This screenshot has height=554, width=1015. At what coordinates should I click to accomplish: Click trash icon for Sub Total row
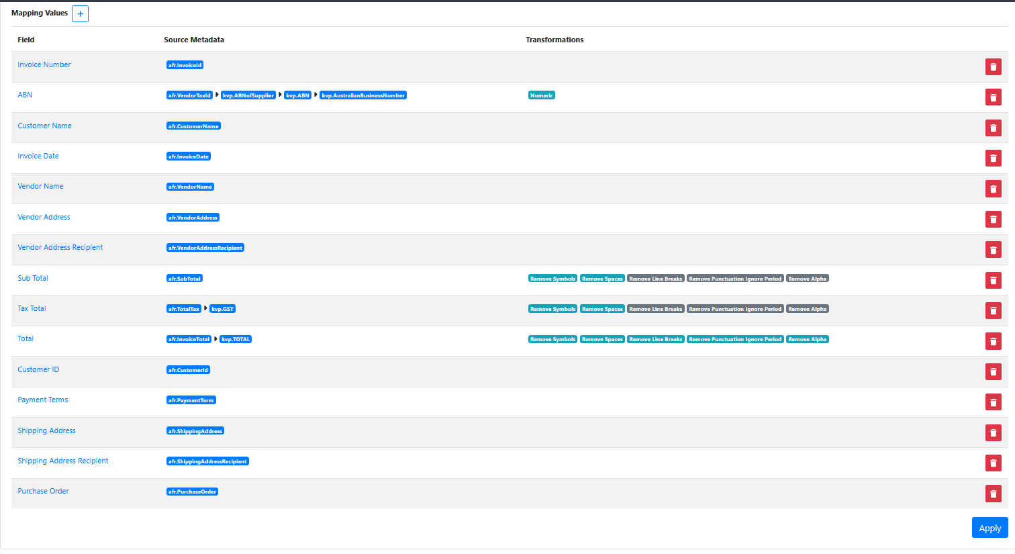click(993, 280)
